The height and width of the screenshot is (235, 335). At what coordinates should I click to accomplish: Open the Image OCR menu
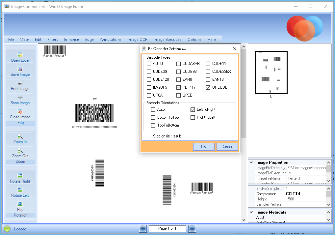137,40
